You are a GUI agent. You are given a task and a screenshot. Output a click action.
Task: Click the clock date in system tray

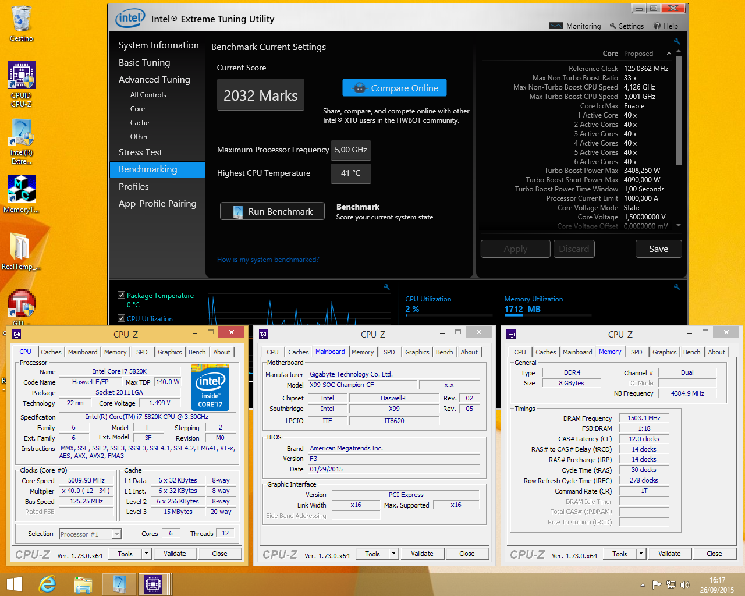pos(717,585)
